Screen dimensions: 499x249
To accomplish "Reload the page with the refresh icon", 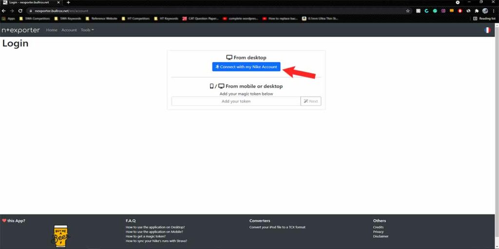I will pos(20,11).
